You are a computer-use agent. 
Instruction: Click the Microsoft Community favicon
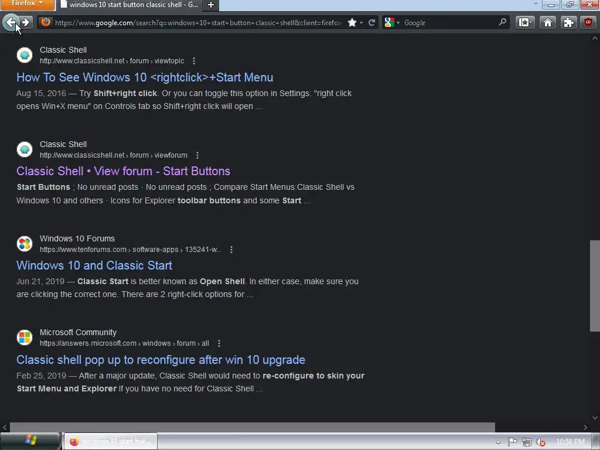[x=25, y=337]
